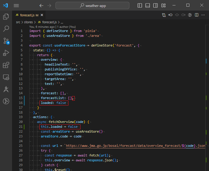Click the defineStore import on line 1
This screenshot has height=171, width=209.
[57, 31]
